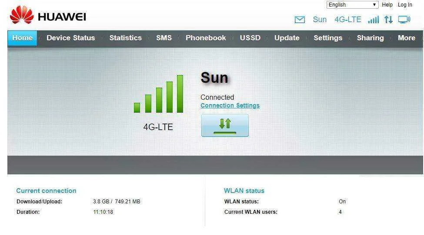Image resolution: width=424 pixels, height=235 pixels.
Task: Click the Download/Upload label
Action: 40,201
